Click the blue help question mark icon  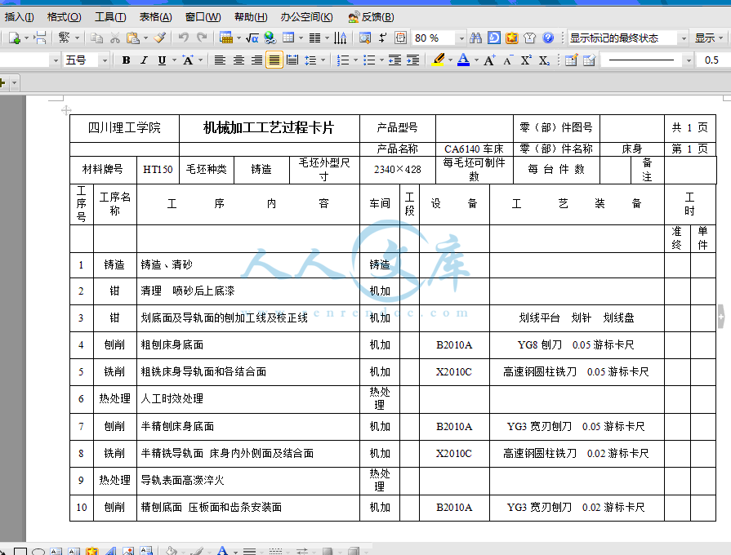pyautogui.click(x=548, y=38)
